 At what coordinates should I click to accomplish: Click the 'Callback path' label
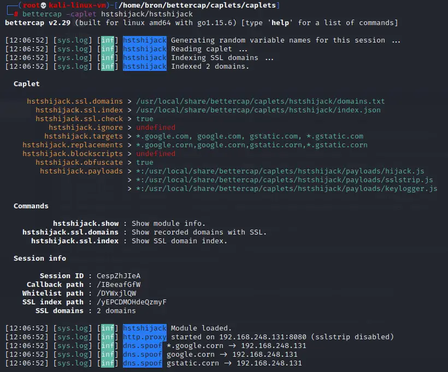[55, 285]
